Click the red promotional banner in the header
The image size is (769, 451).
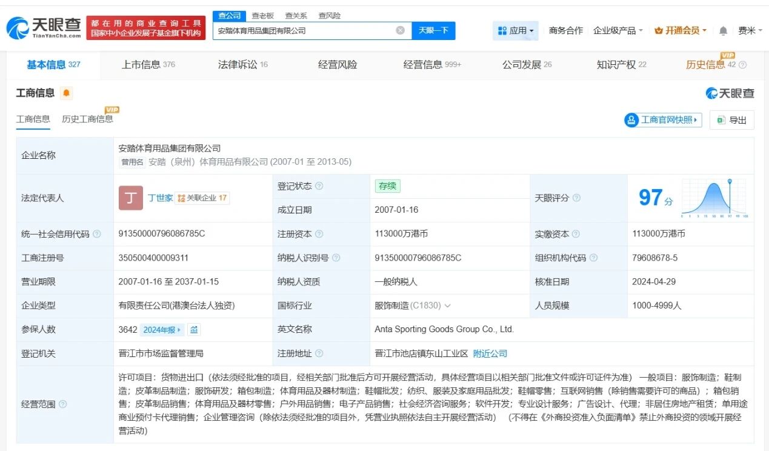pyautogui.click(x=146, y=27)
